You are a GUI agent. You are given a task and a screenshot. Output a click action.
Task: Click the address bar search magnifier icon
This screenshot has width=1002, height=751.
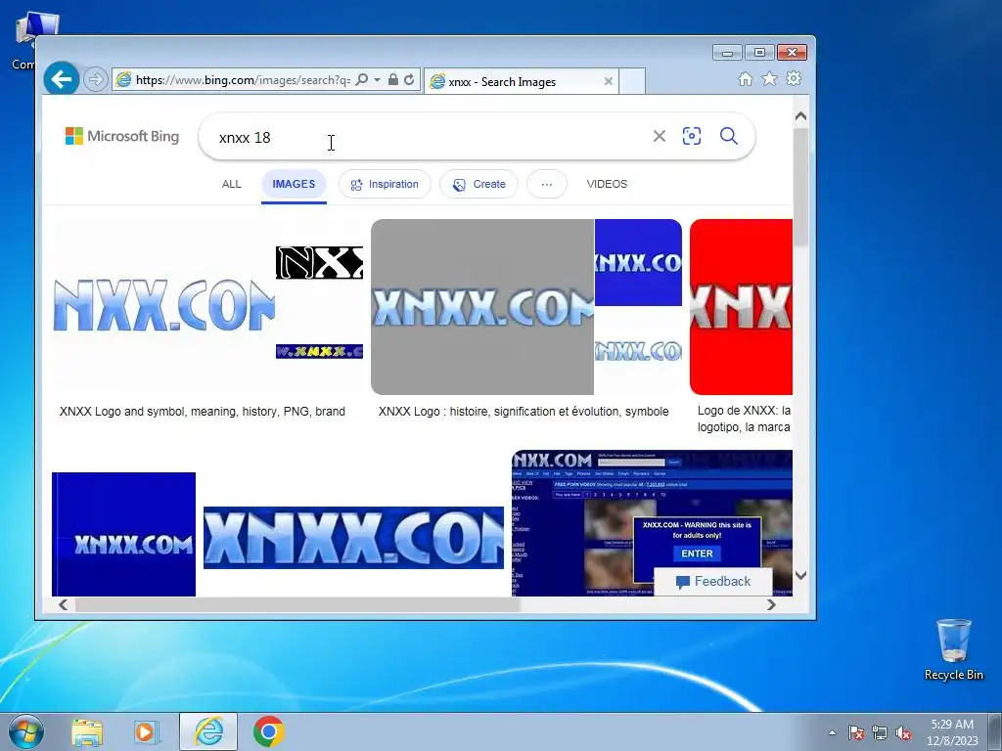[362, 80]
